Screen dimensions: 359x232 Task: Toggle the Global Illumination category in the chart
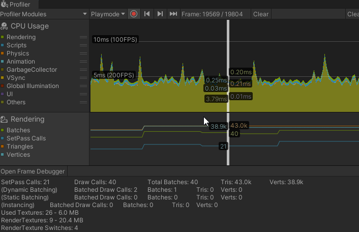tap(3, 86)
